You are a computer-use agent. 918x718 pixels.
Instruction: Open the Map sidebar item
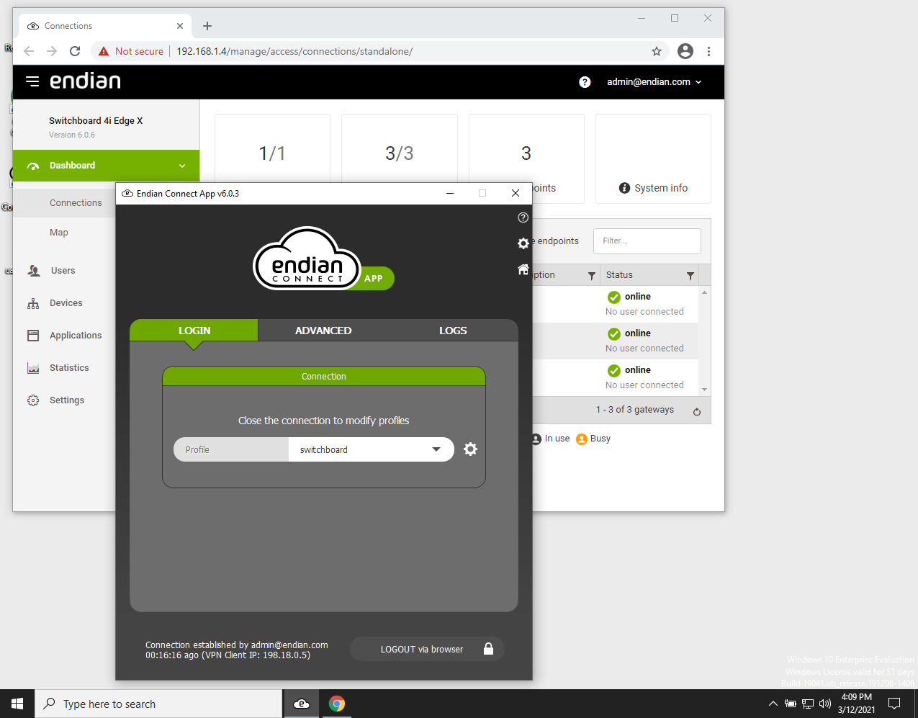pos(59,233)
